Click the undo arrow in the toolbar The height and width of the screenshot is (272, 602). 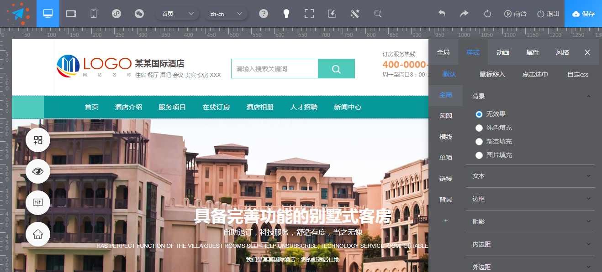click(442, 13)
